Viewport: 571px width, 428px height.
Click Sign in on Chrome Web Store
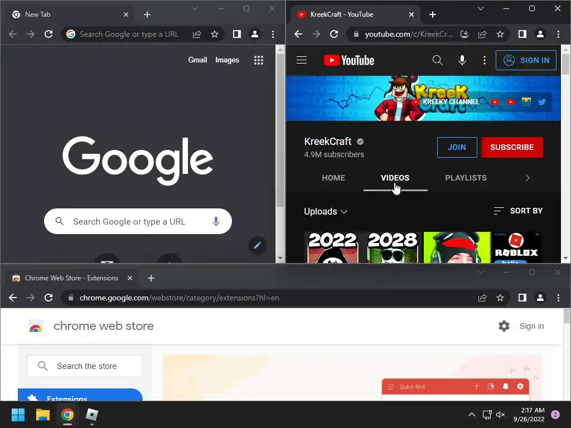(531, 326)
